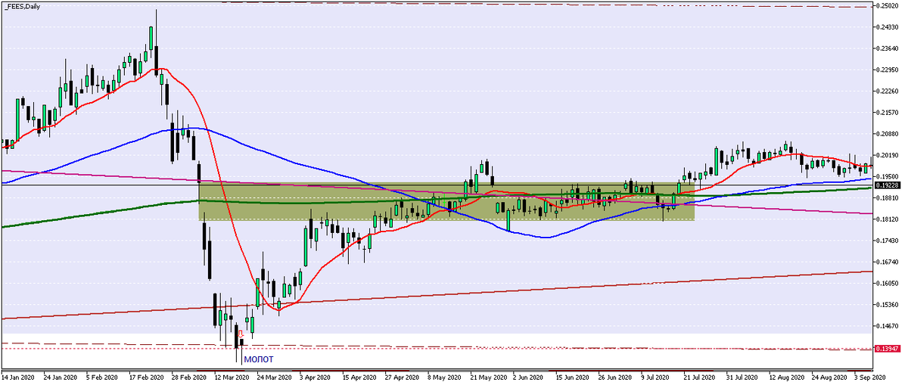The height and width of the screenshot is (385, 908).
Task: Click the 0.22260 price scale value
Action: click(888, 92)
